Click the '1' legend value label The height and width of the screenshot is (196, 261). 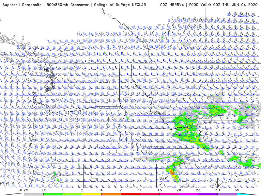click(x=63, y=190)
